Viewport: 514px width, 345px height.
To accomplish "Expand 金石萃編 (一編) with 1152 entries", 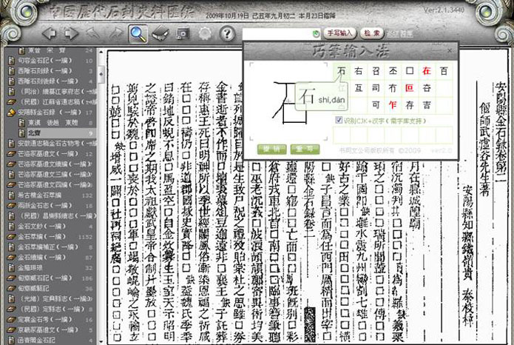I will (x=12, y=237).
